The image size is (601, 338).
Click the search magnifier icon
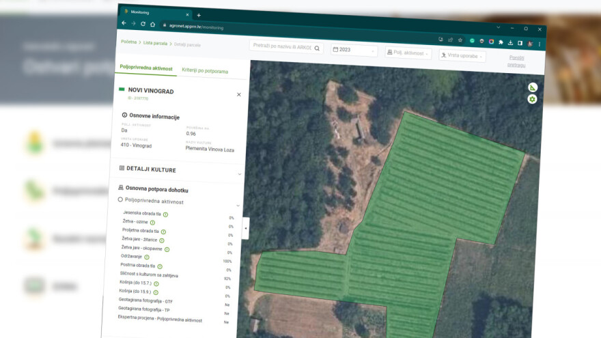pos(317,48)
